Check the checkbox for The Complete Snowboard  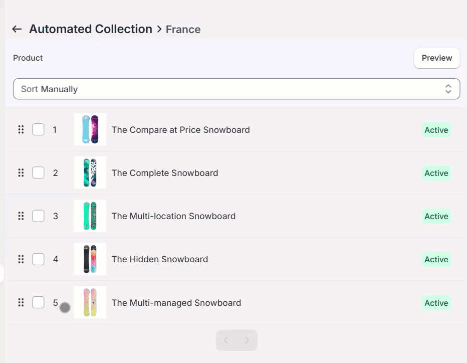coord(38,172)
